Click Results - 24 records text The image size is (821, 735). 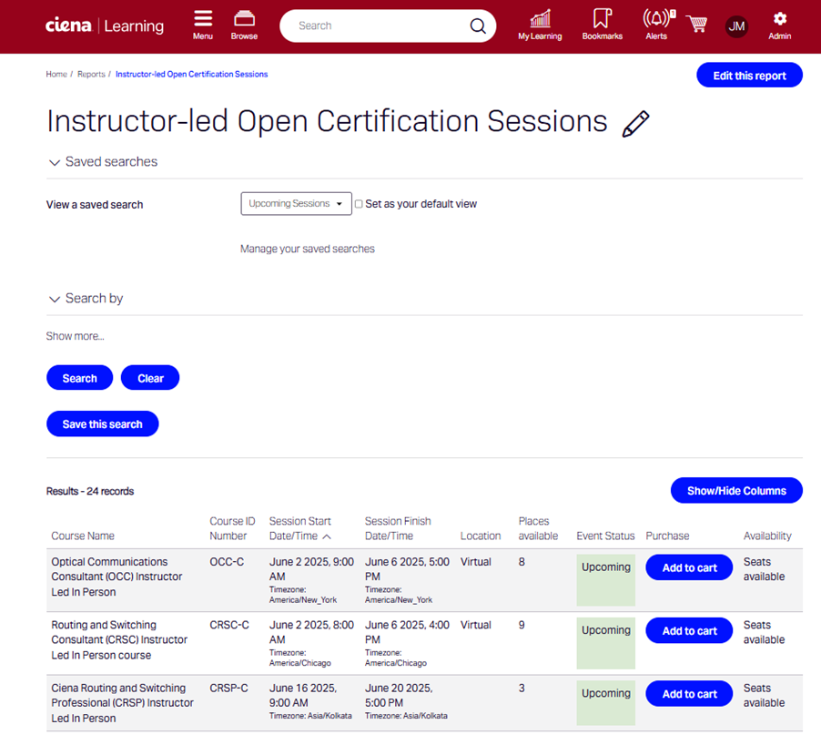[x=90, y=492]
